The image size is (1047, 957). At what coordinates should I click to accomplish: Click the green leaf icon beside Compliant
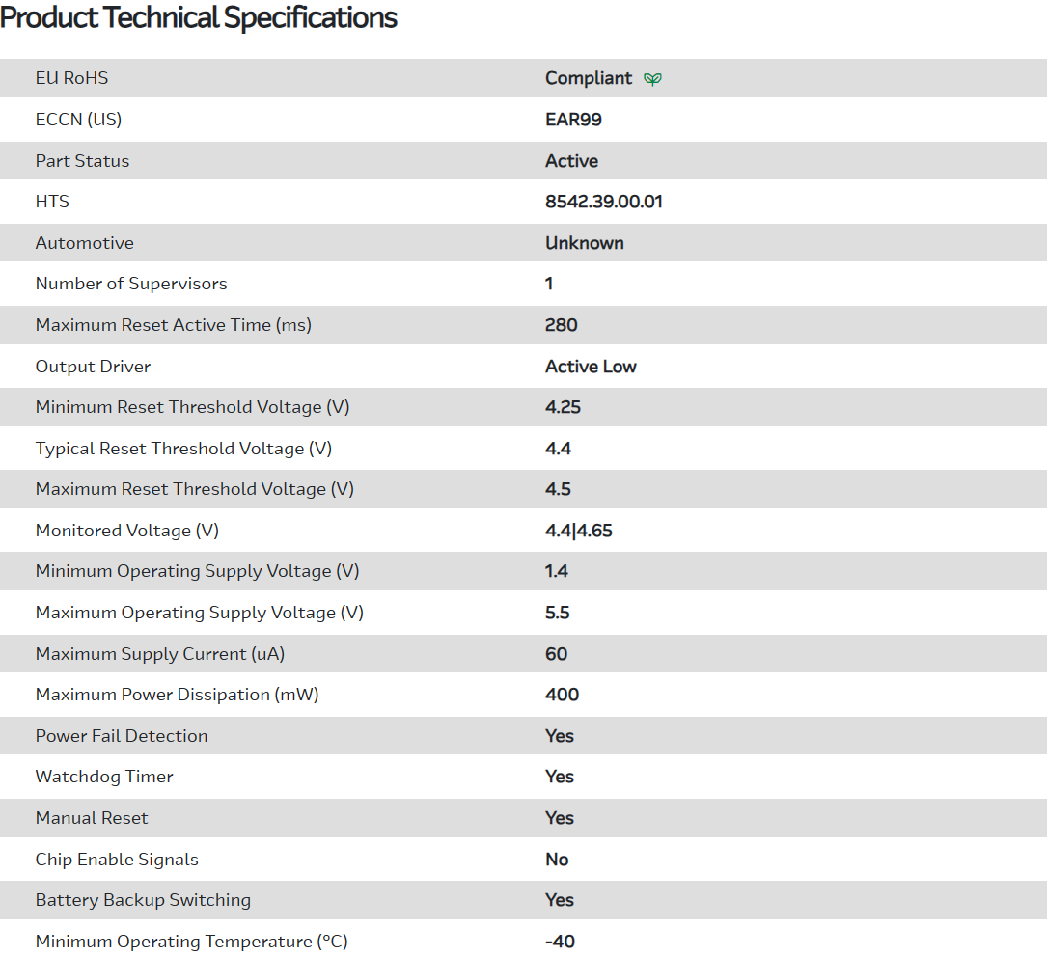click(653, 79)
